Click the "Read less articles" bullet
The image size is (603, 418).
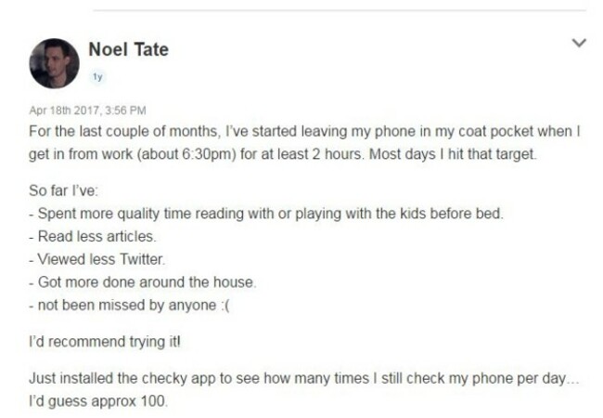tap(93, 236)
